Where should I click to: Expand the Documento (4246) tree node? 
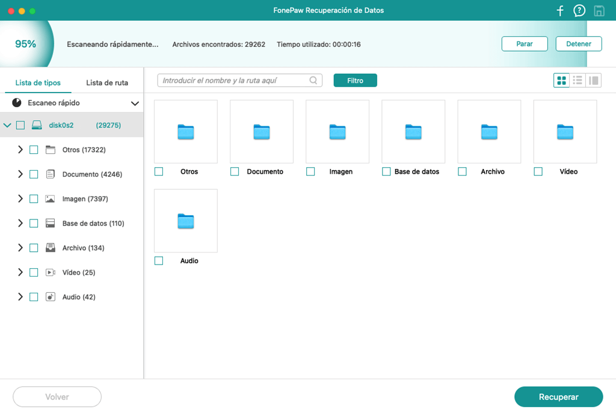pos(20,174)
